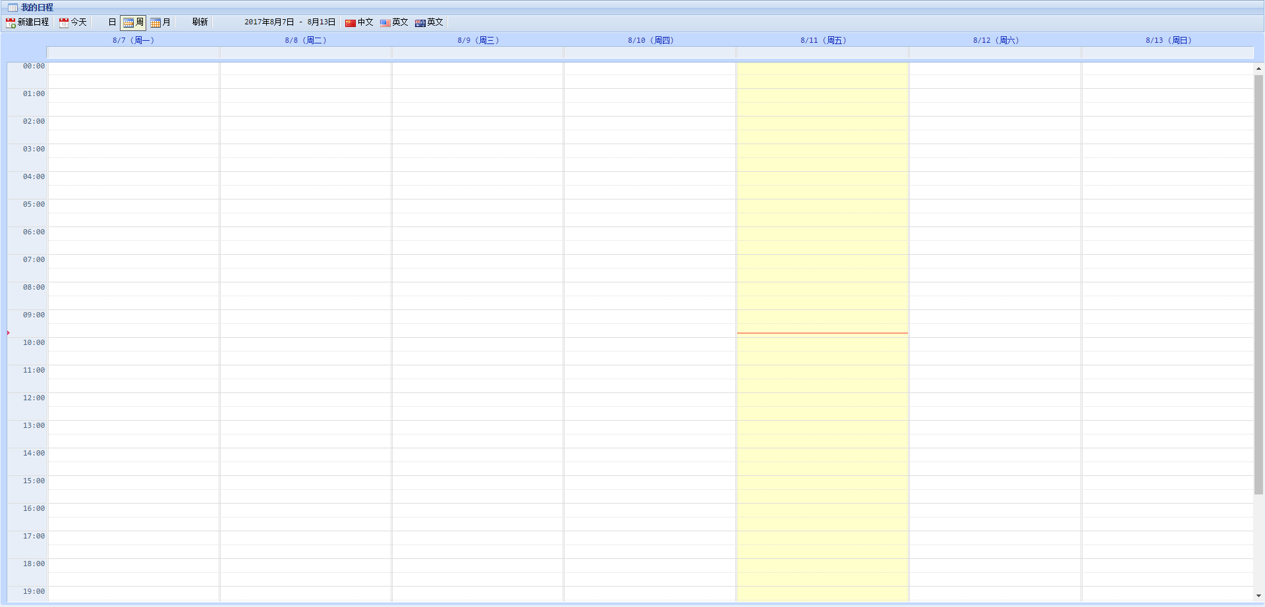The width and height of the screenshot is (1265, 607).
Task: Click the scrollbar down arrow
Action: [1258, 596]
